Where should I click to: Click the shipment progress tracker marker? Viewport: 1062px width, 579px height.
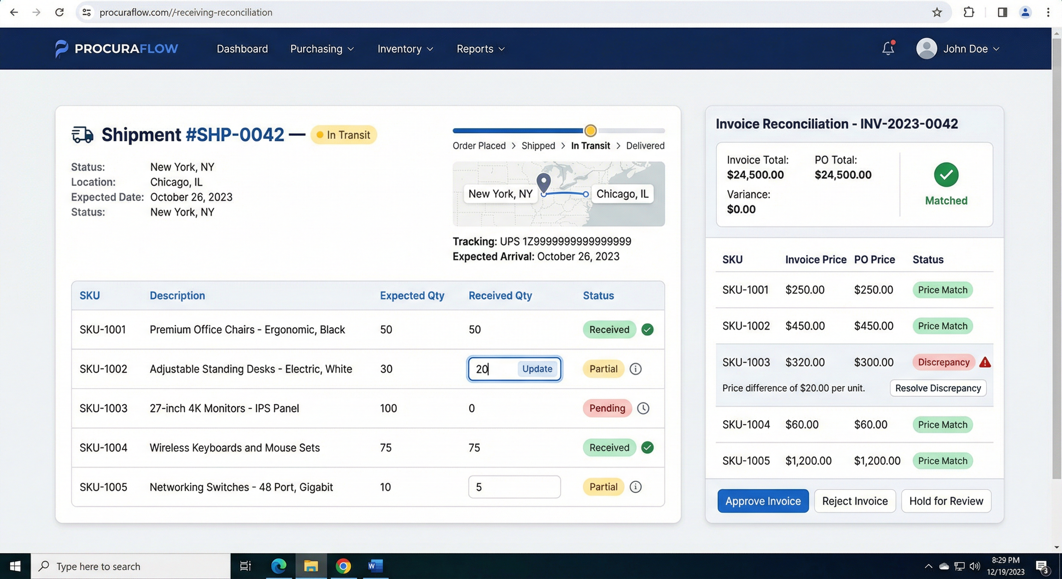(x=590, y=130)
